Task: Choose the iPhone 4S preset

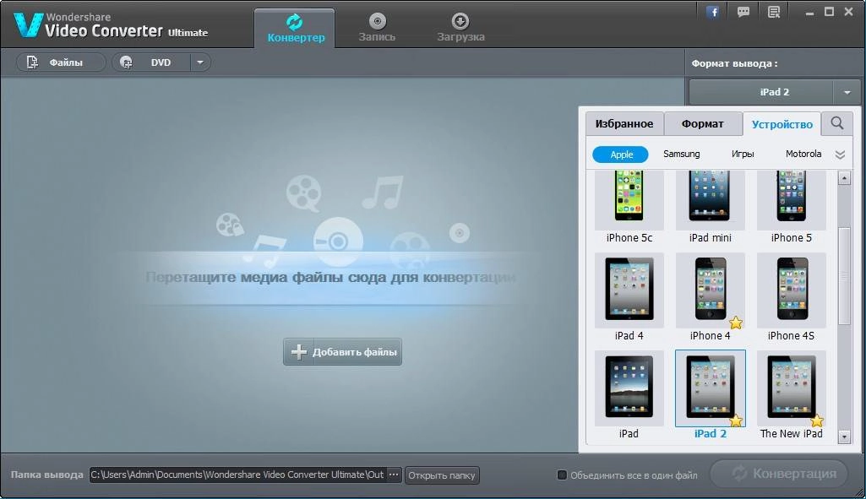Action: 792,297
